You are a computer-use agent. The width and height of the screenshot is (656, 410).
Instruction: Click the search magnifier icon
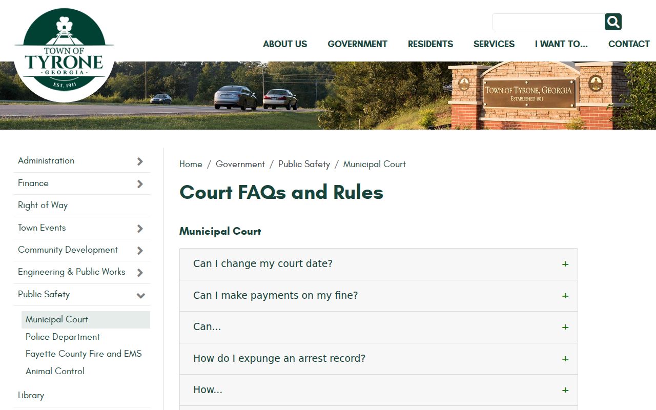613,22
